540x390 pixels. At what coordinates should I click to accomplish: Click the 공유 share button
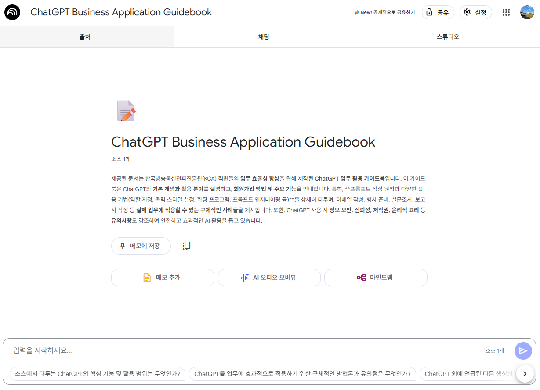(x=438, y=12)
